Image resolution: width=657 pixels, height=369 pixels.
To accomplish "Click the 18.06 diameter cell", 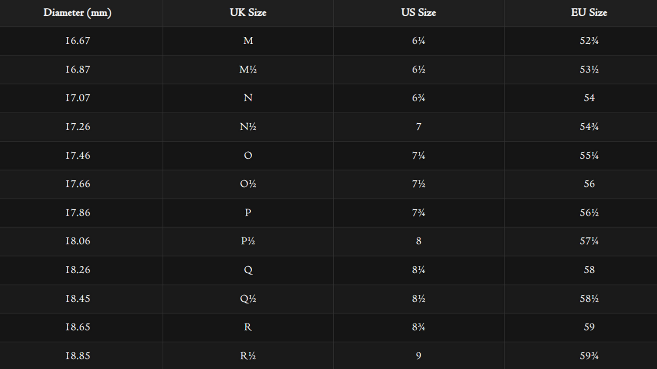I will [x=78, y=241].
